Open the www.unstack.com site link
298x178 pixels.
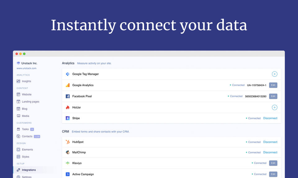click(26, 68)
